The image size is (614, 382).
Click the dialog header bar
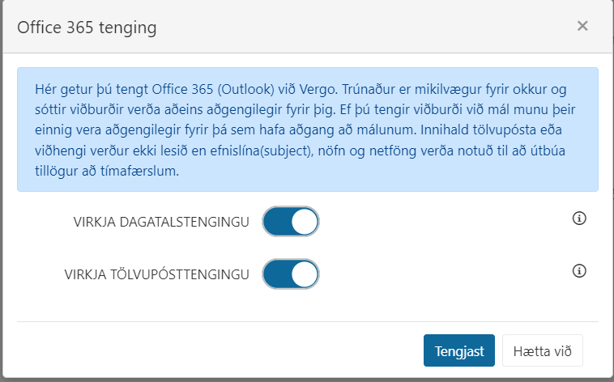[307, 27]
